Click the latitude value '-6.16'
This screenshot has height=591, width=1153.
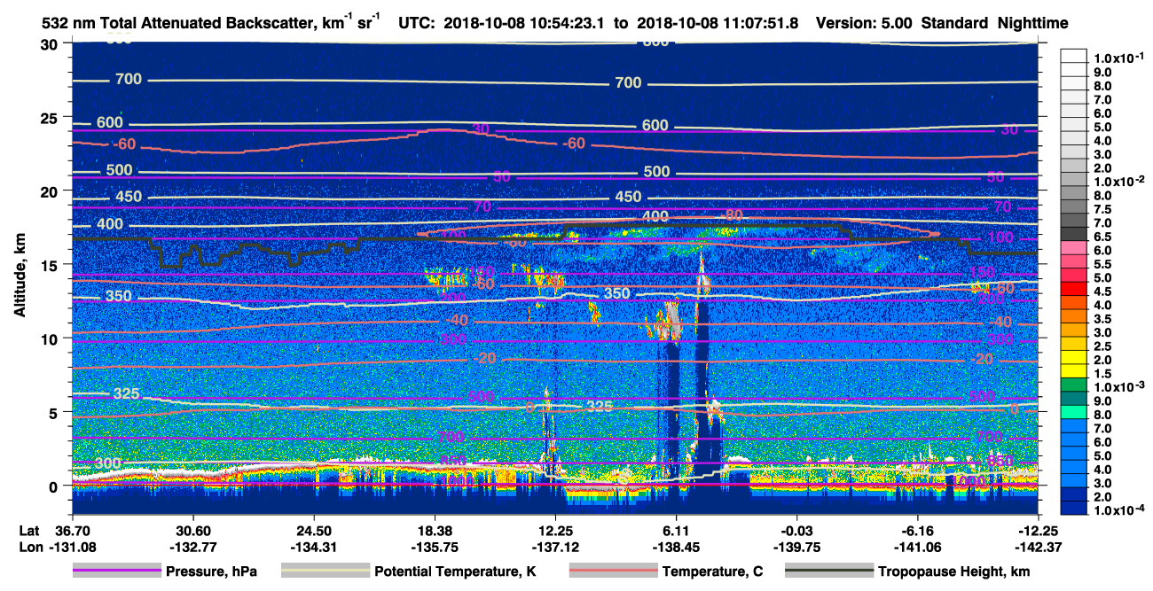coord(919,531)
